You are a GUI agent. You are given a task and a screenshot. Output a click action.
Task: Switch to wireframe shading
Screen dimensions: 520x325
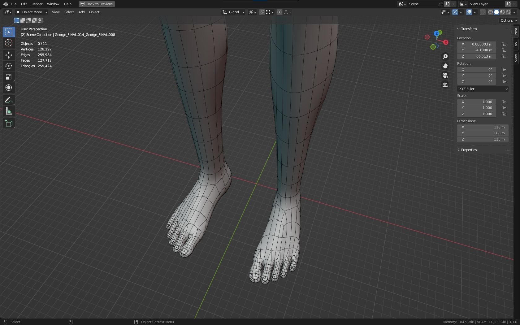click(x=491, y=12)
